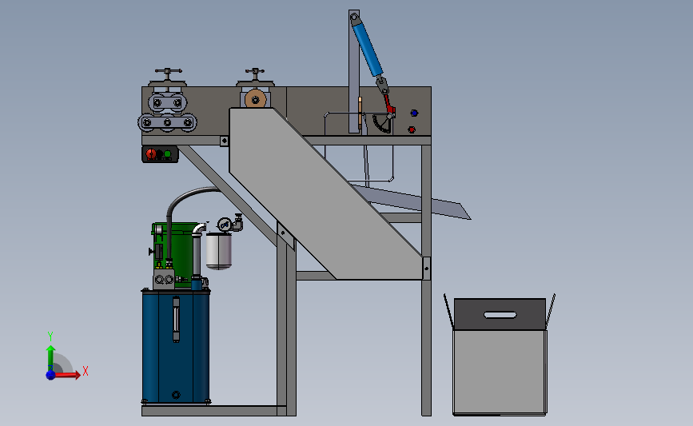Click the blue push button on upper panel
Viewport: 693px width, 426px height.
pyautogui.click(x=414, y=113)
